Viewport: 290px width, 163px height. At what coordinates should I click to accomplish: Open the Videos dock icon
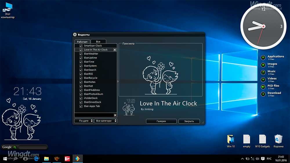coord(263,79)
